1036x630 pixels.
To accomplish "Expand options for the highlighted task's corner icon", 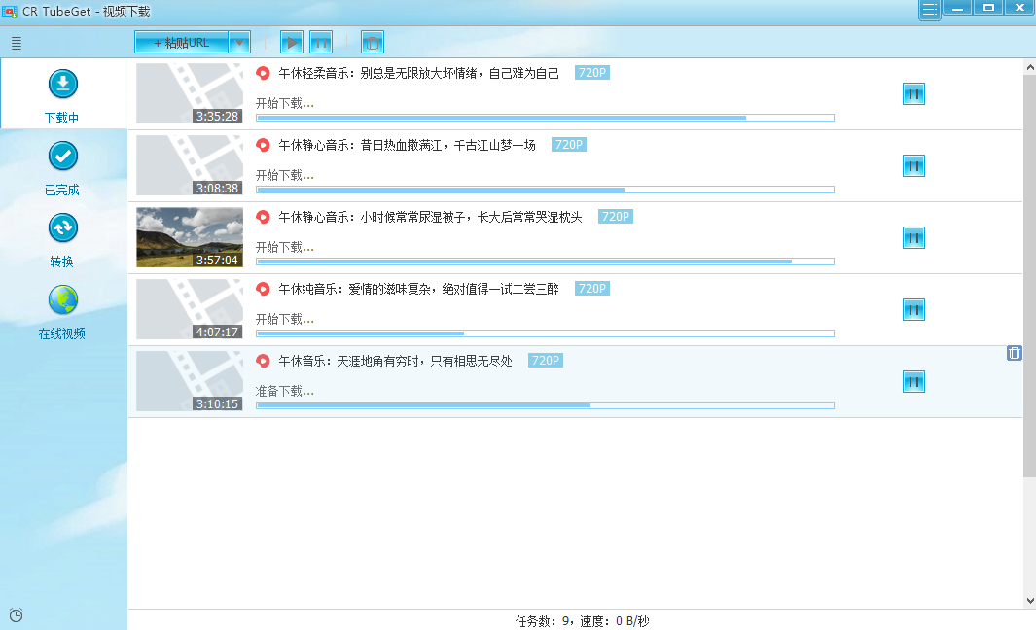I will pyautogui.click(x=1016, y=354).
